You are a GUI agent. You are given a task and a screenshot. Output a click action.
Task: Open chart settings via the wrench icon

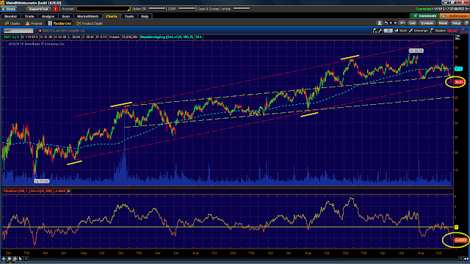click(380, 31)
